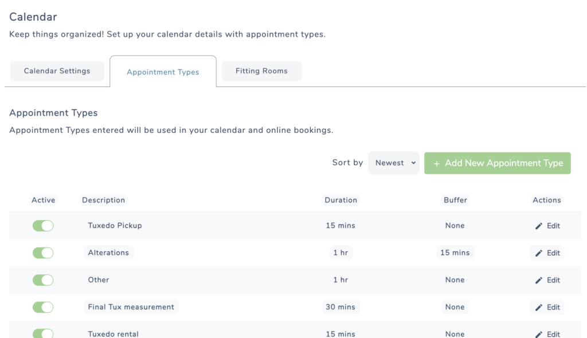
Task: Turn off the Other appointment toggle
Action: pyautogui.click(x=43, y=280)
